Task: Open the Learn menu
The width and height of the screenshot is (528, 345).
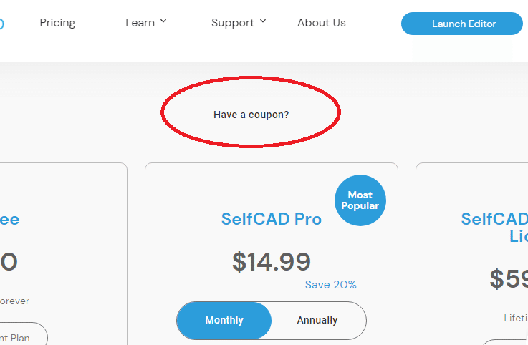Action: click(x=140, y=23)
